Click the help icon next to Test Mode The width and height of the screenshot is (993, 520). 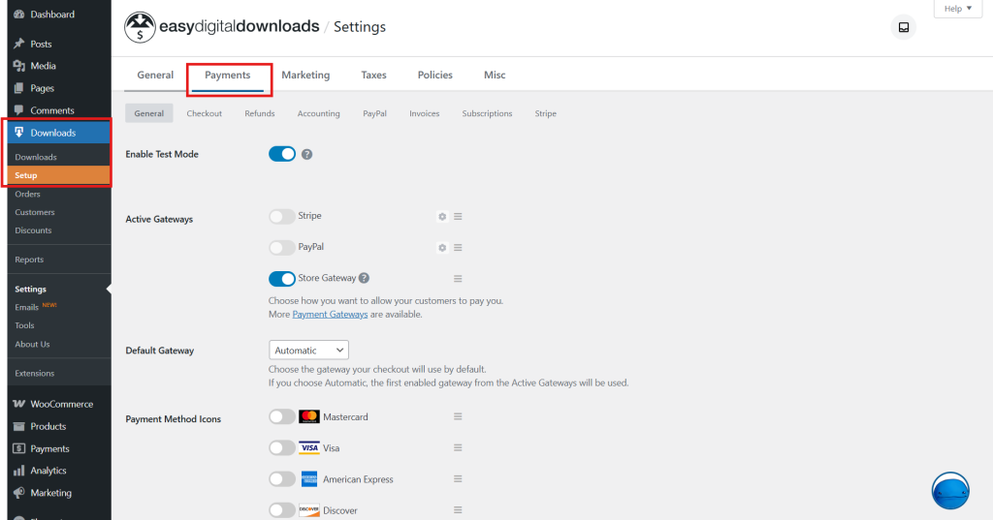pos(306,154)
